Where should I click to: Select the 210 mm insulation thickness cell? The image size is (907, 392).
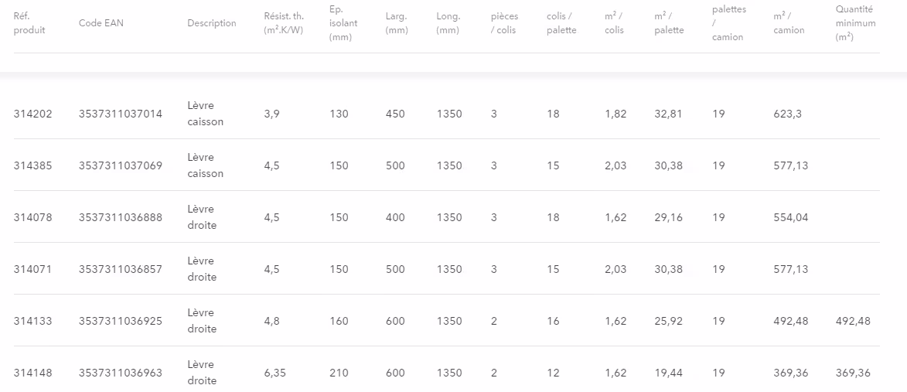[x=339, y=373]
